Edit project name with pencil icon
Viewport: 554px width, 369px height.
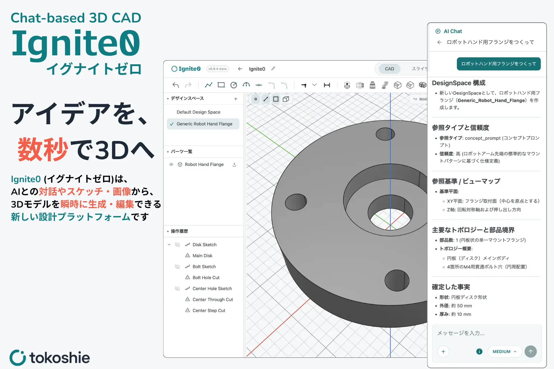click(x=273, y=69)
